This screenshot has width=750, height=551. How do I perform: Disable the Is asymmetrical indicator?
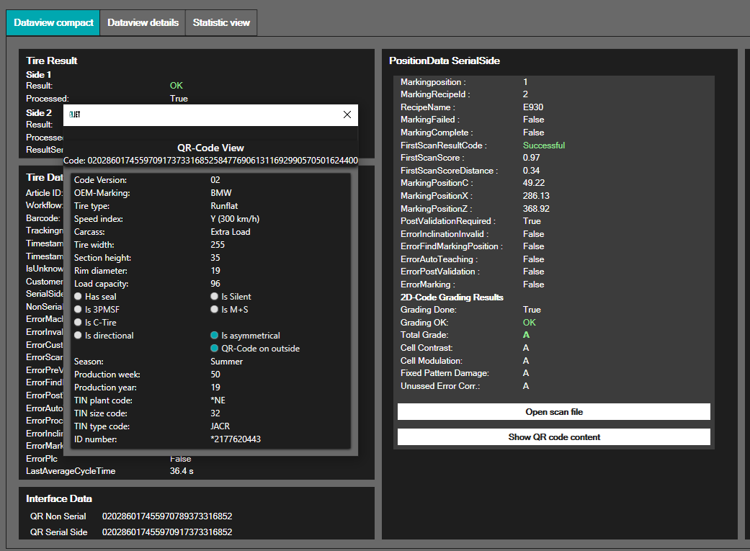tap(215, 336)
